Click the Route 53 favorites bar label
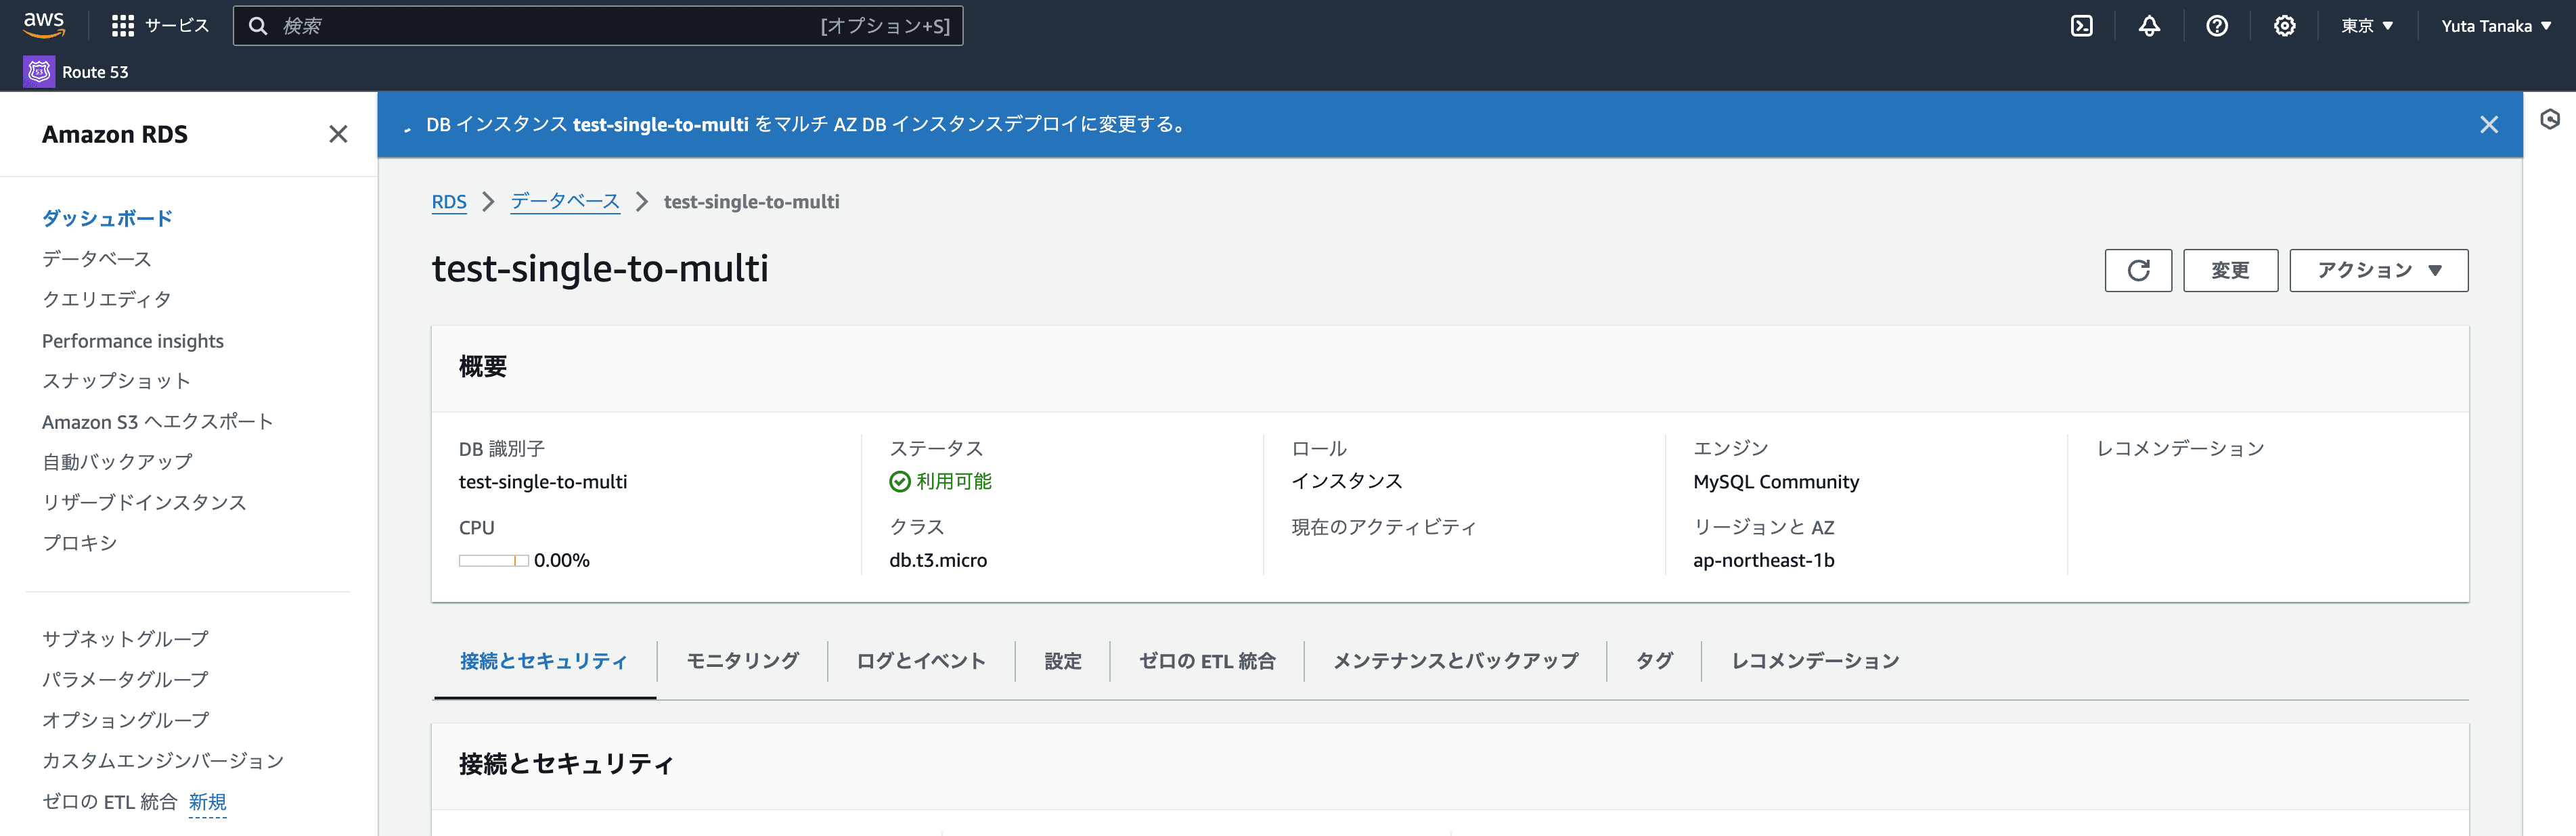 click(x=95, y=72)
